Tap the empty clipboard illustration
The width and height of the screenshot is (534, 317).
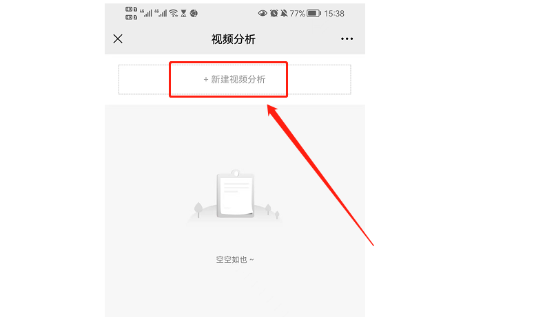[236, 194]
